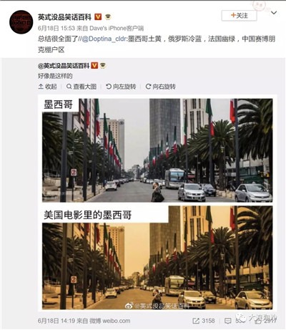Click the orange V verified badge beside the poster's name

pos(98,17)
